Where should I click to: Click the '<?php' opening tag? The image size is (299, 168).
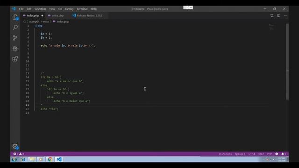click(38, 26)
